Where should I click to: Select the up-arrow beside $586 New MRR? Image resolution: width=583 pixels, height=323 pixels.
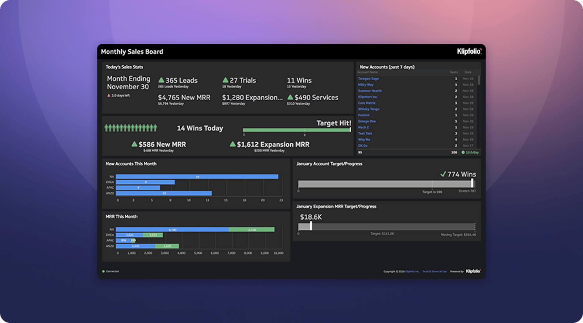(x=134, y=144)
